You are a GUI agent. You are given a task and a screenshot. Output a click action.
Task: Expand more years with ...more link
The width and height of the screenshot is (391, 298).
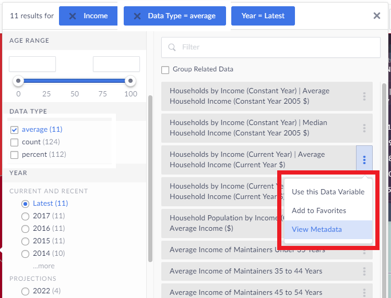[43, 266]
